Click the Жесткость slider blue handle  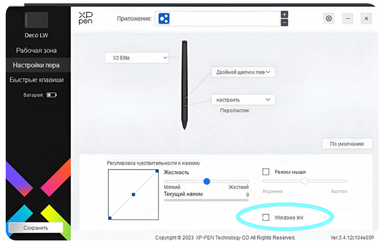[x=207, y=181]
